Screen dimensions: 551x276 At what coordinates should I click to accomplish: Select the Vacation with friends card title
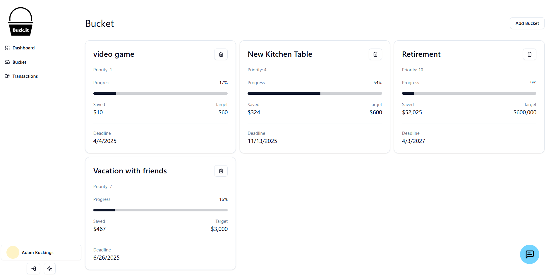(130, 171)
